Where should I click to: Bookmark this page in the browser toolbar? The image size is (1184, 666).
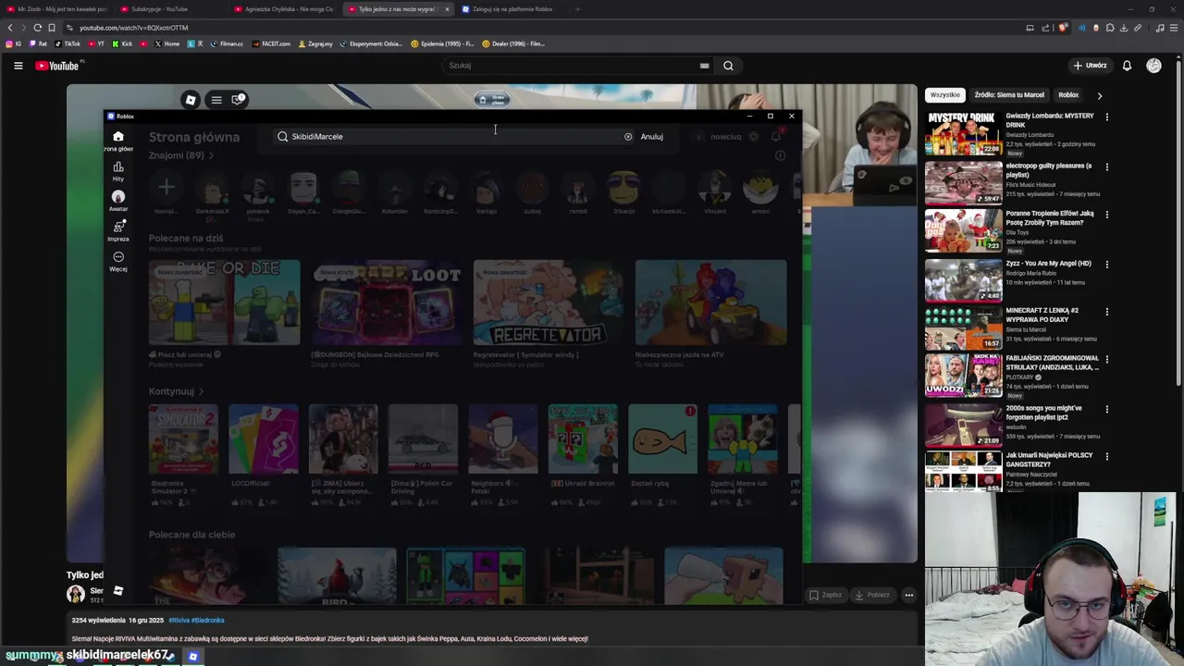[x=52, y=28]
